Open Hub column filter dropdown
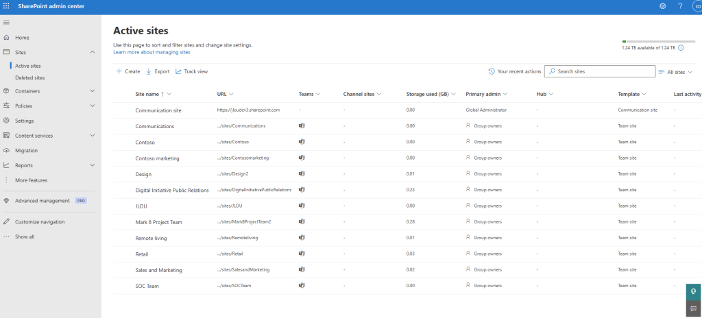This screenshot has width=702, height=318. [x=551, y=94]
